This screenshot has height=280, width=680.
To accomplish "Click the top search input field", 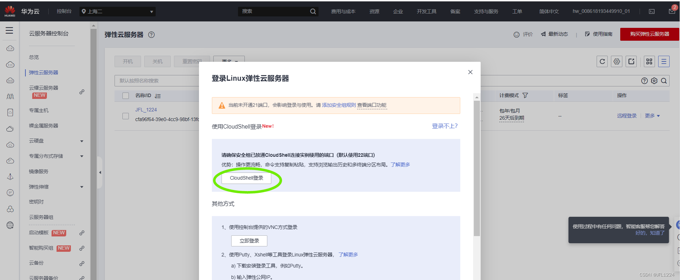I will coord(274,11).
